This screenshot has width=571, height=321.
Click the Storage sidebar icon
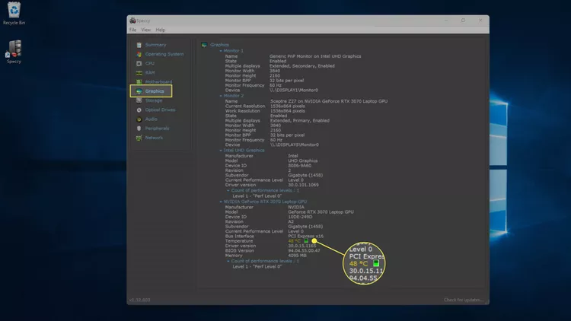pos(139,100)
